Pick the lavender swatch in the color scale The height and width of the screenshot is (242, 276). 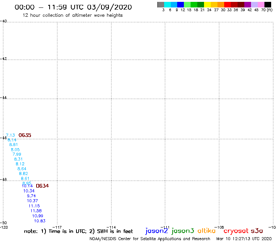(x=254, y=4)
